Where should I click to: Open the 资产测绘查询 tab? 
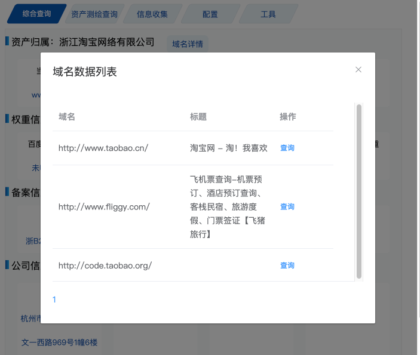tap(94, 14)
